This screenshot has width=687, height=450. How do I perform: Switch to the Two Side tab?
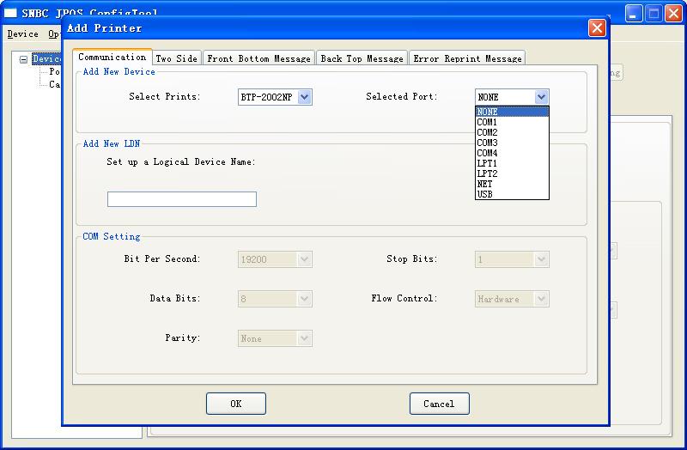click(176, 58)
